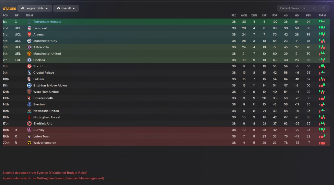Screen dimensions: 334x185
Task: Click the Wolverhampton wolf badge icon
Action: click(x=29, y=143)
